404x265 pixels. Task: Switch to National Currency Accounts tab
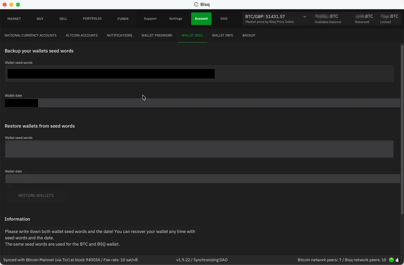click(31, 35)
